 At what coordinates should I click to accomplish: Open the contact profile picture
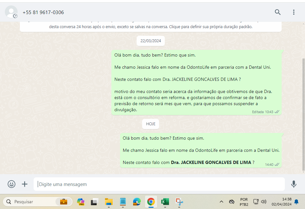[11, 12]
